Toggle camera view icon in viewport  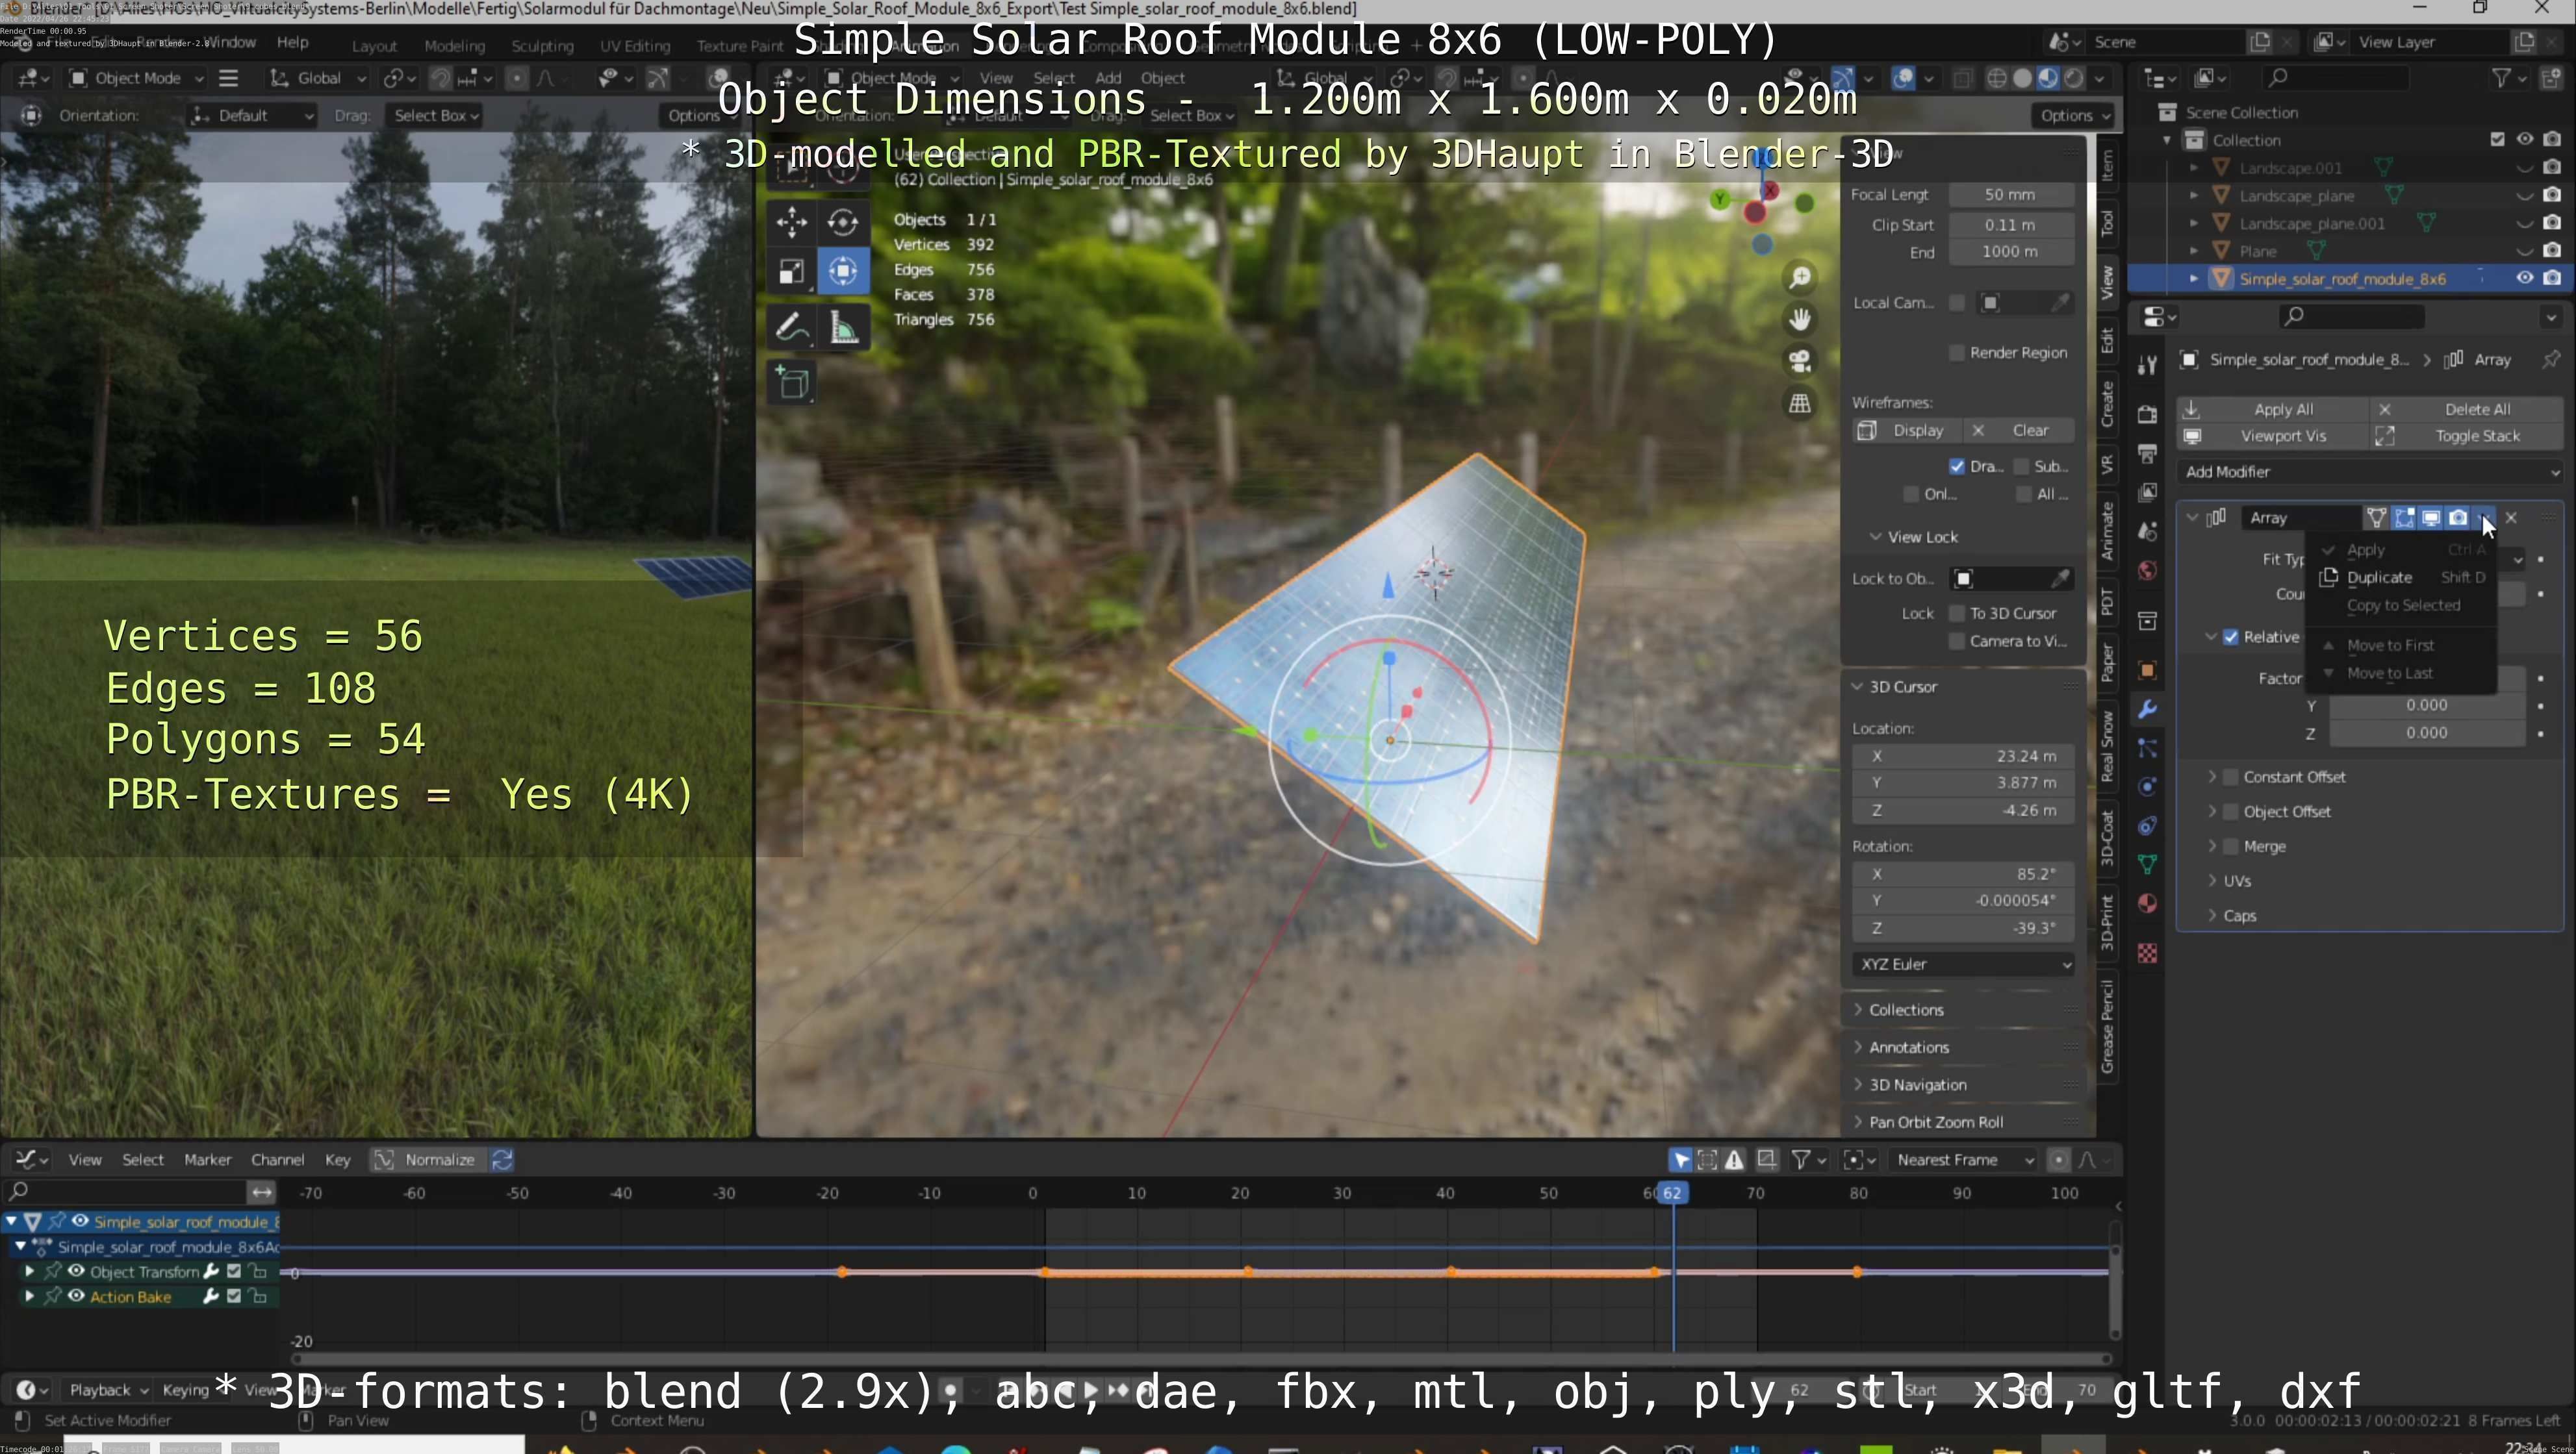[1800, 361]
